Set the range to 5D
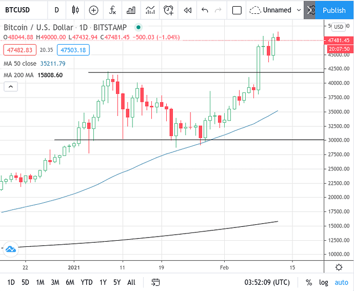 pyautogui.click(x=25, y=282)
